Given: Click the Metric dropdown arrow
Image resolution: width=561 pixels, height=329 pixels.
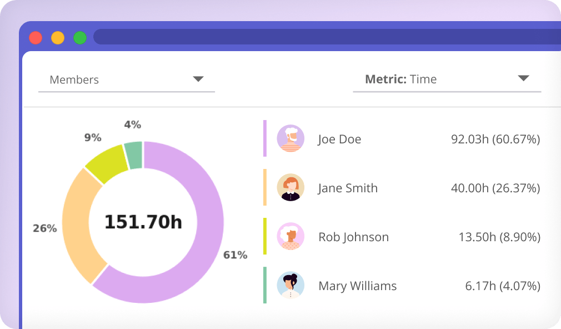Looking at the screenshot, I should (523, 78).
